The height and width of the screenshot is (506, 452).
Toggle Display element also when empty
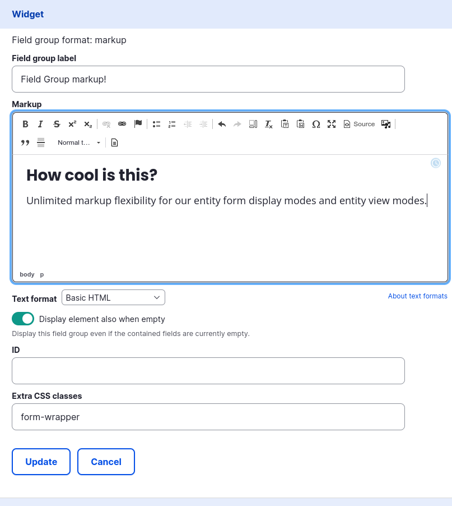point(23,319)
